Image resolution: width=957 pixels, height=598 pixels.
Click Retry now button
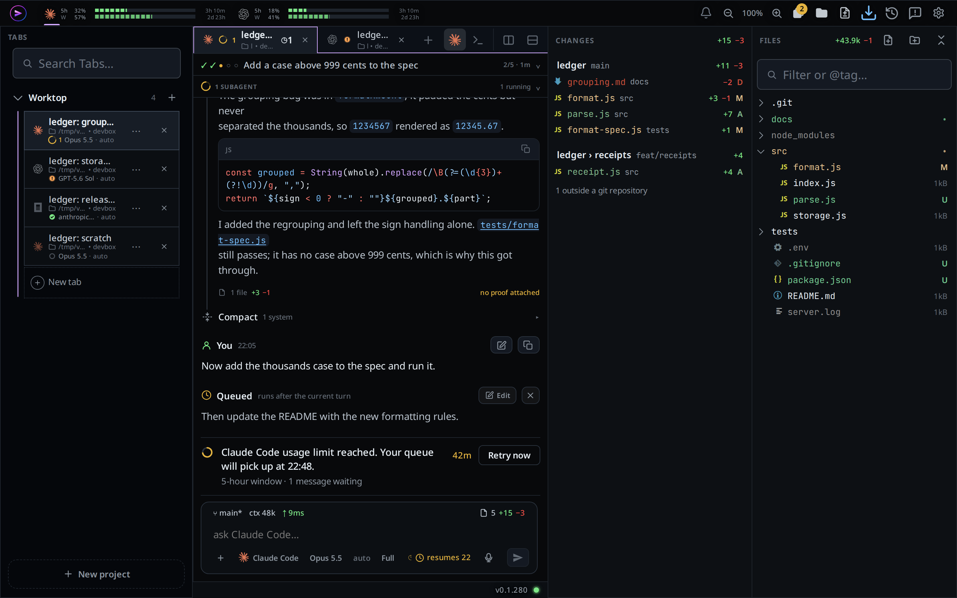(509, 455)
